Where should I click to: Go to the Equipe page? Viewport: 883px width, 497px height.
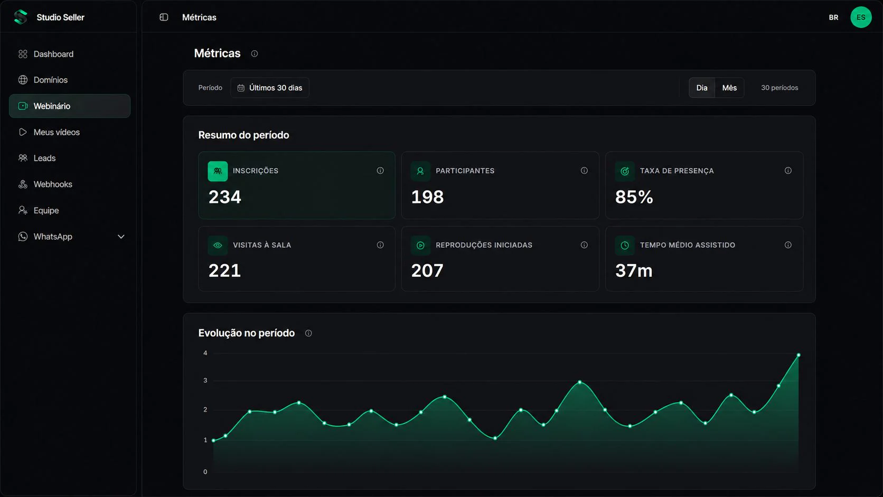70,210
